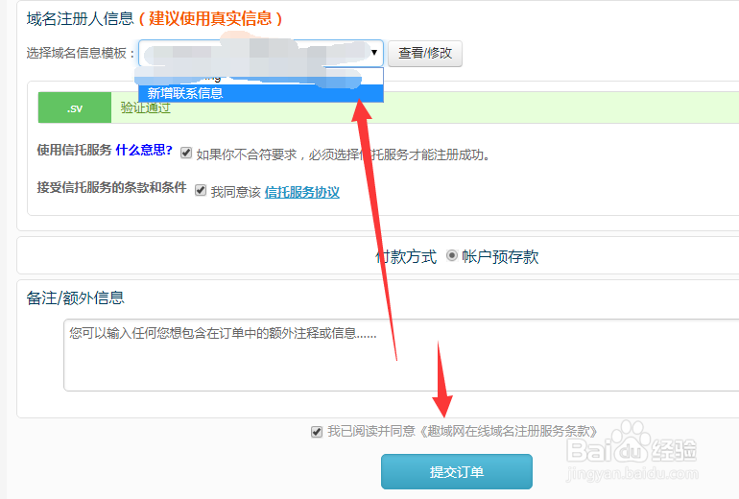Open the domain info template dropdown
This screenshot has height=499, width=739.
pos(261,53)
